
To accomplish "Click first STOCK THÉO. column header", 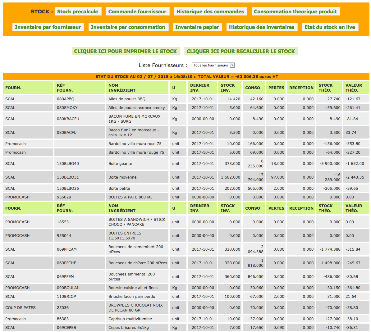I will click(329, 88).
